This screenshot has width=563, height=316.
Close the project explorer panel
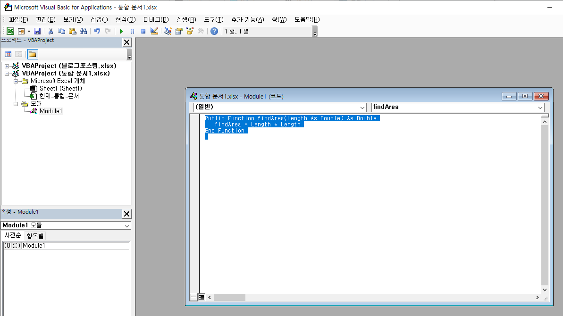coord(127,42)
